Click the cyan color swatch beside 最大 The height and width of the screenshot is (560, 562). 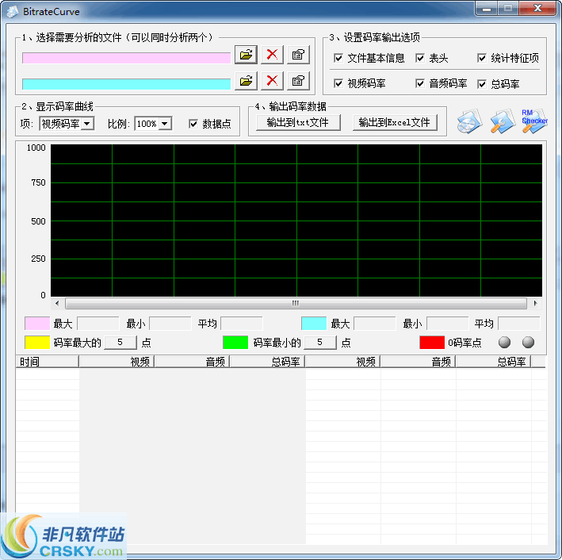(x=314, y=323)
